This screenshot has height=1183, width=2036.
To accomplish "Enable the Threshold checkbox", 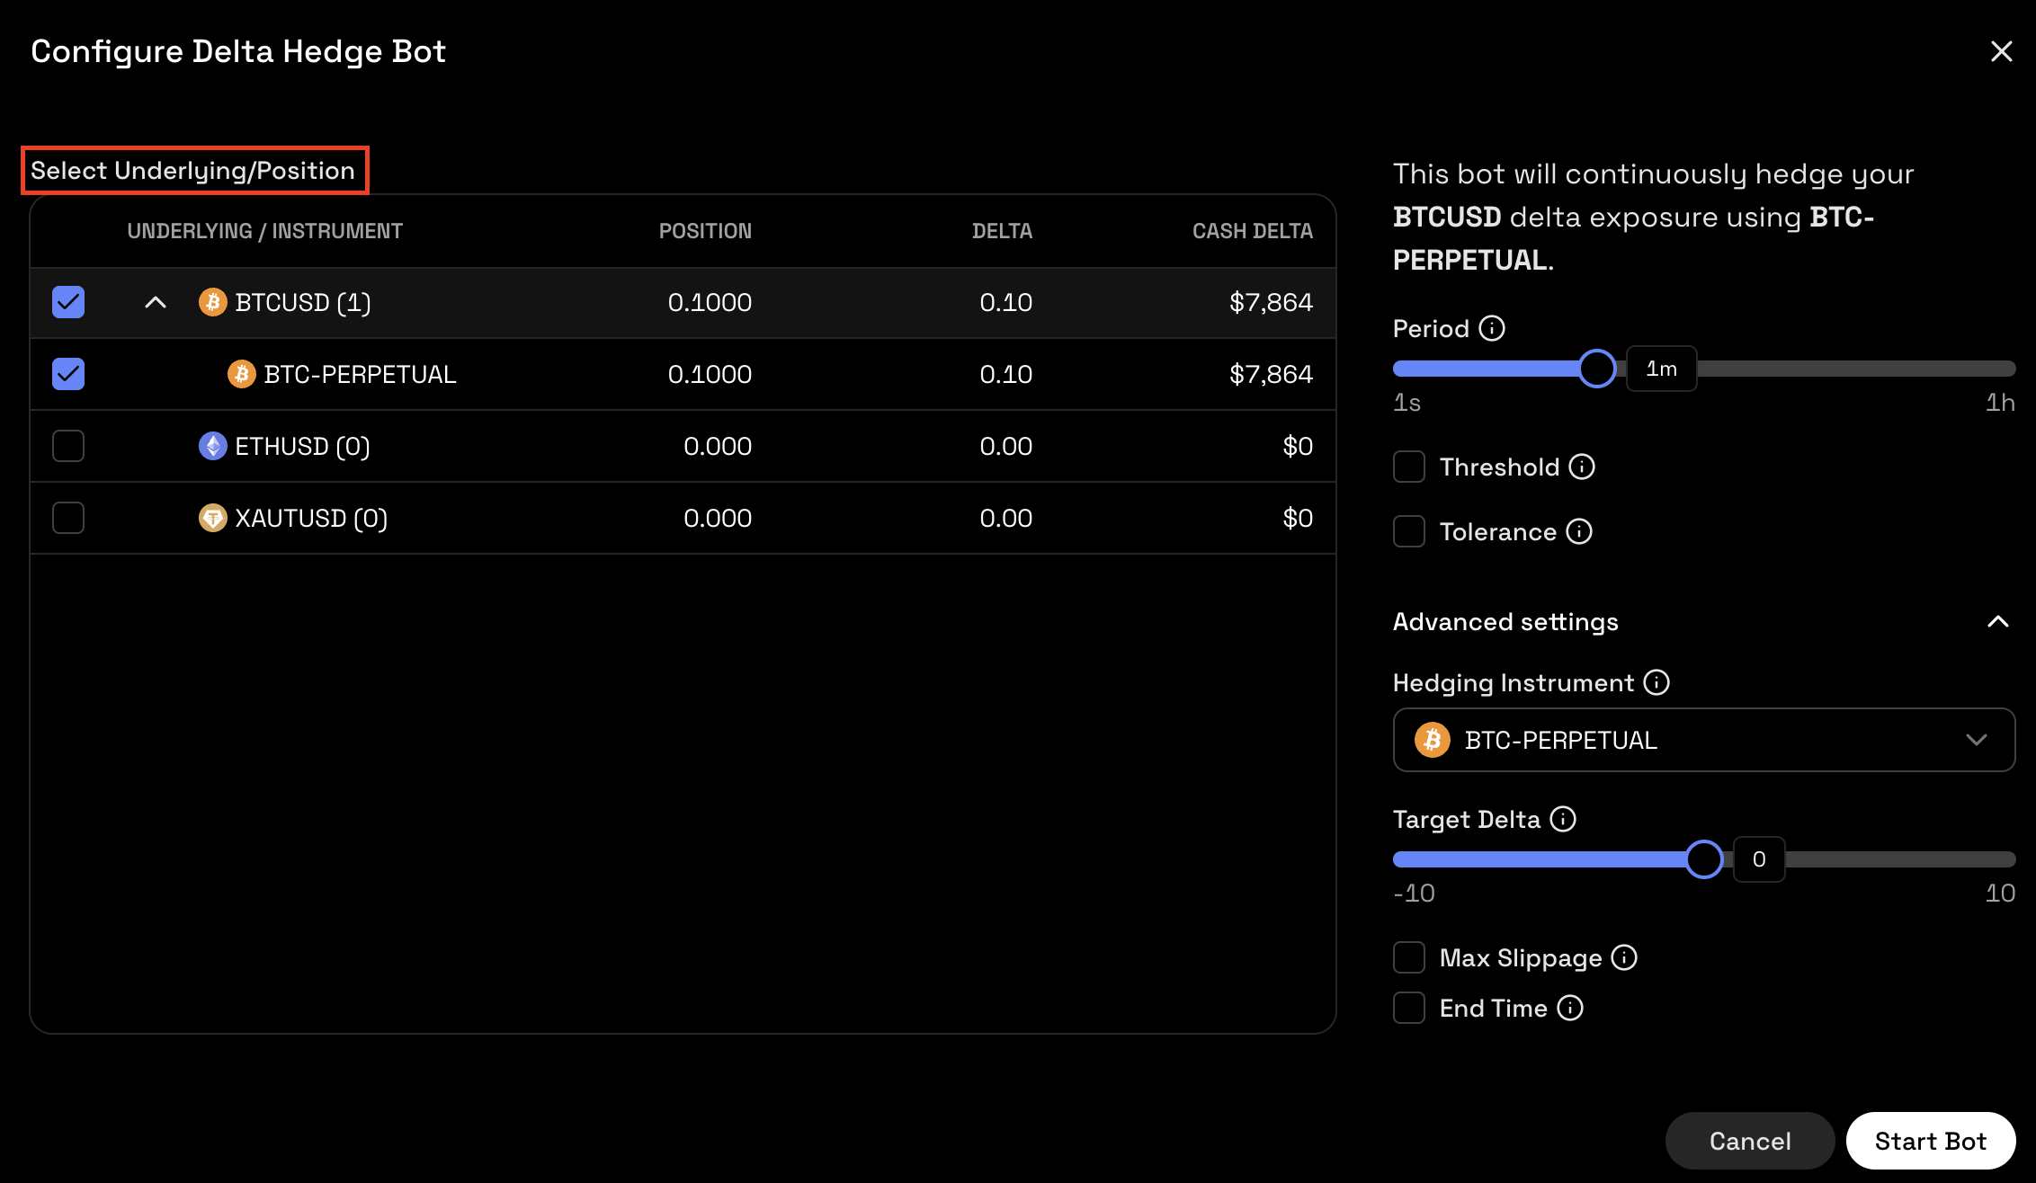I will 1409,467.
